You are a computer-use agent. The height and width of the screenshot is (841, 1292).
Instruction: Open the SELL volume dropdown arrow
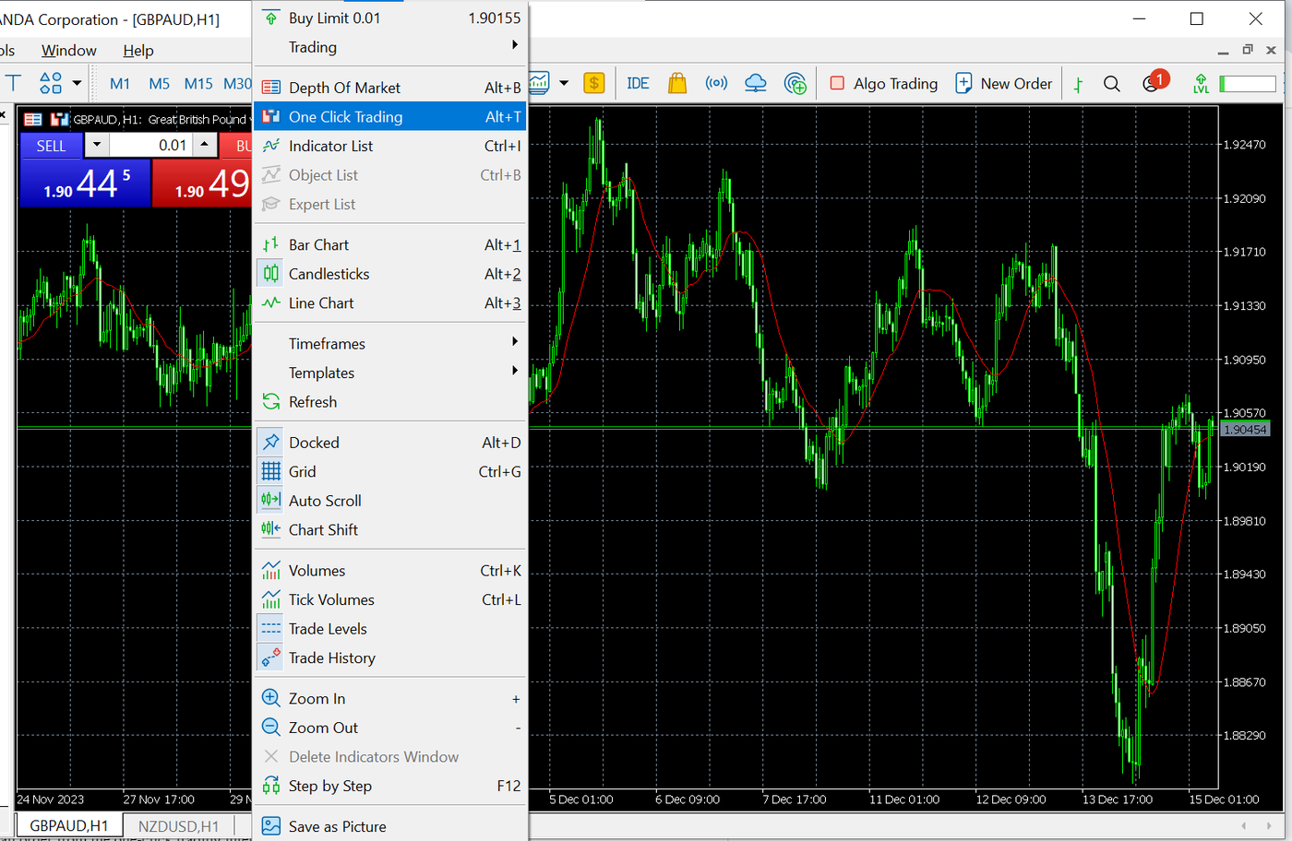pyautogui.click(x=97, y=145)
